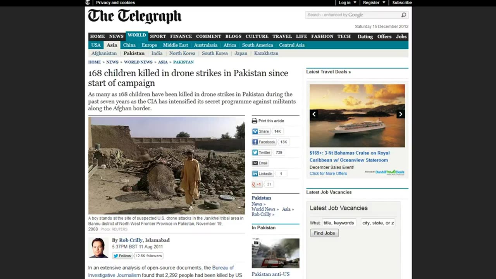Image resolution: width=496 pixels, height=279 pixels.
Task: Go to previous travel deal slide arrow
Action: tap(314, 114)
